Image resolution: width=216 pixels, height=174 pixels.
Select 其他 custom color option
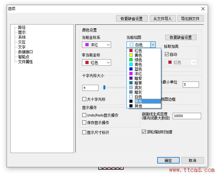(144, 106)
